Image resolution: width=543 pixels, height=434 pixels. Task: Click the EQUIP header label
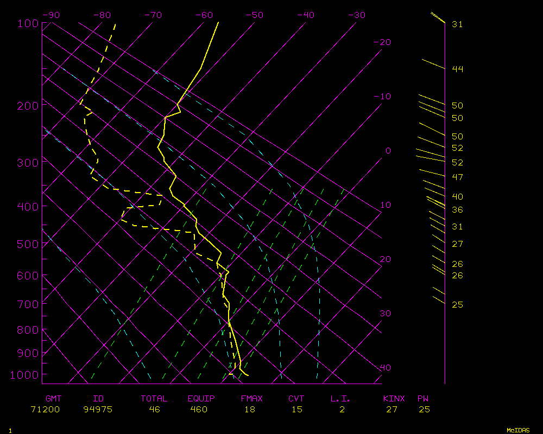coord(201,399)
